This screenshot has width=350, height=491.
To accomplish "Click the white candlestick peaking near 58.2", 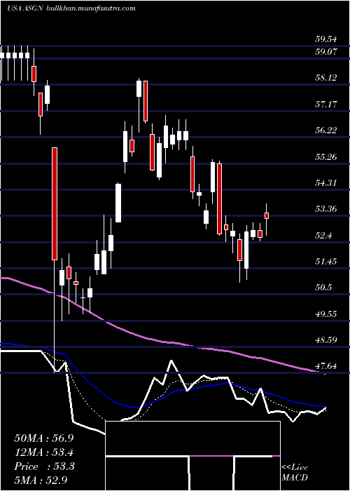I will point(139,88).
